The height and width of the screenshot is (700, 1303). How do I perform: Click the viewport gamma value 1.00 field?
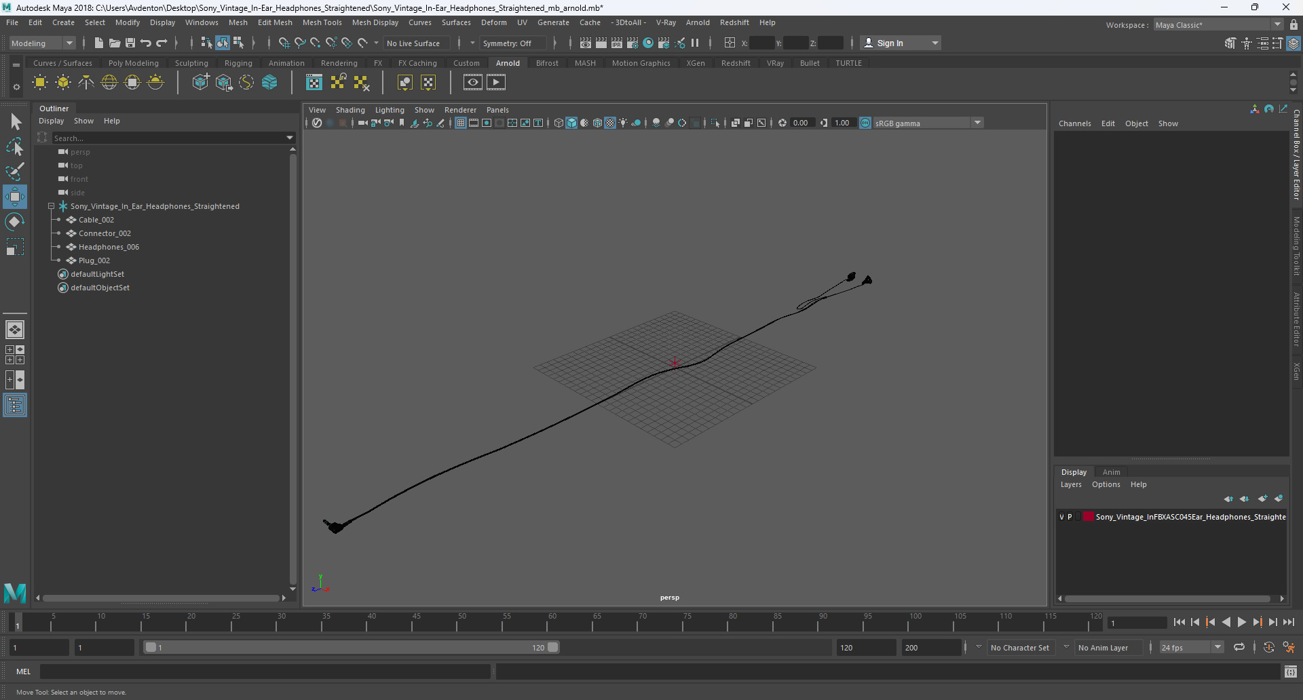(842, 123)
